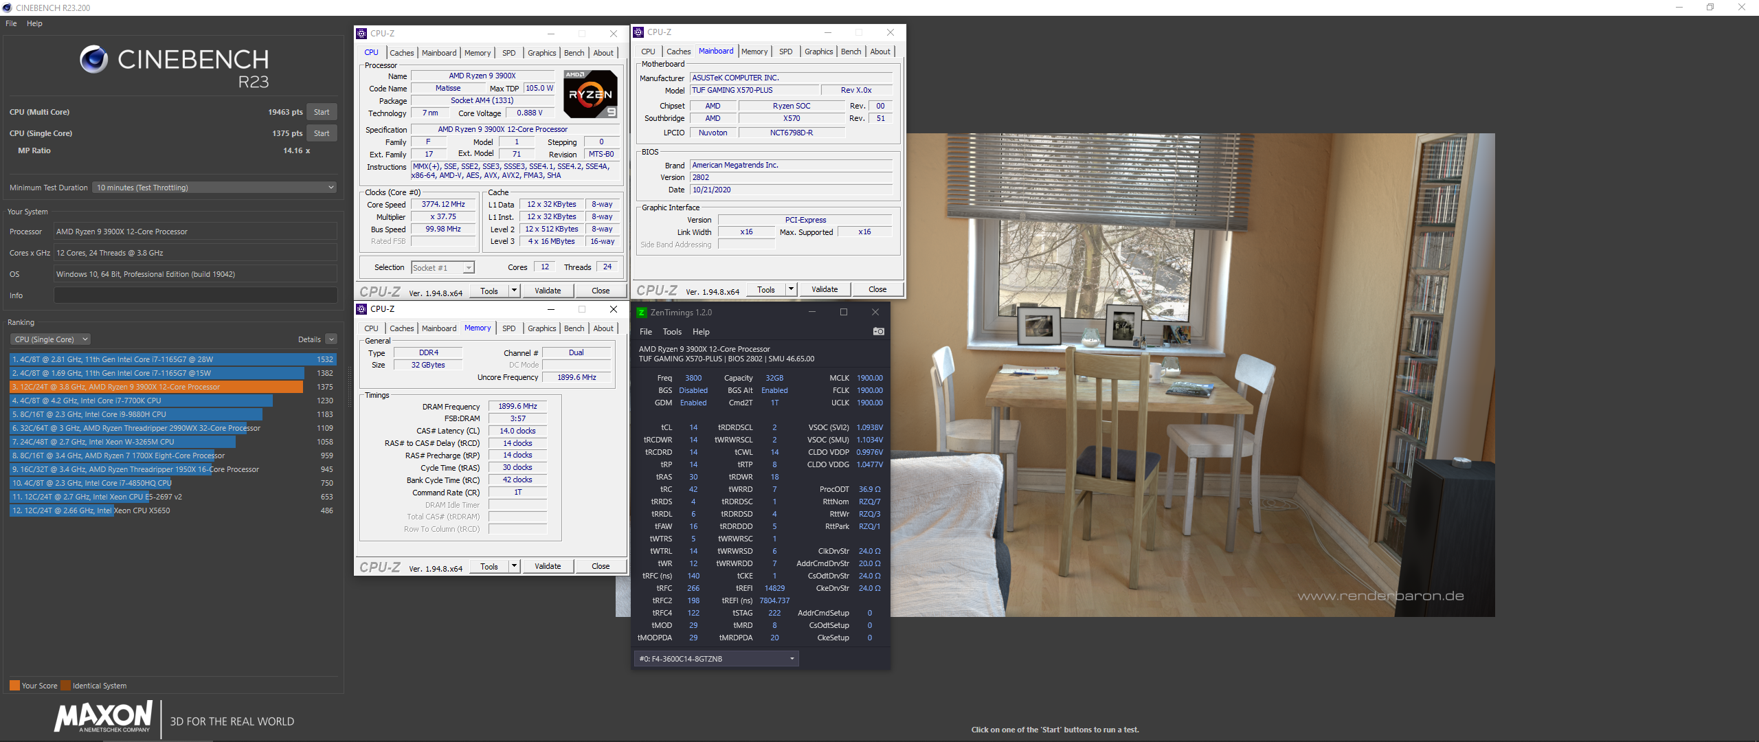This screenshot has height=742, width=1759.
Task: Click the Cinebench R23 sphere logo
Action: [93, 59]
